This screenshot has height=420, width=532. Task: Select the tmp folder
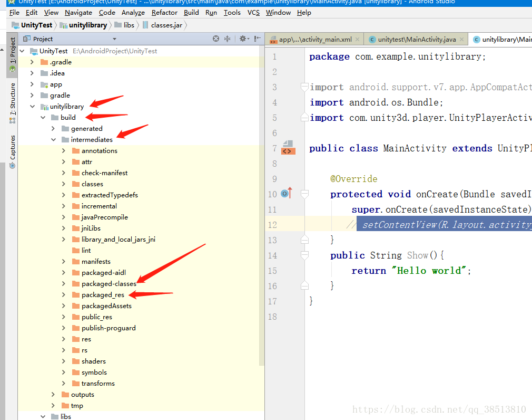(x=77, y=406)
